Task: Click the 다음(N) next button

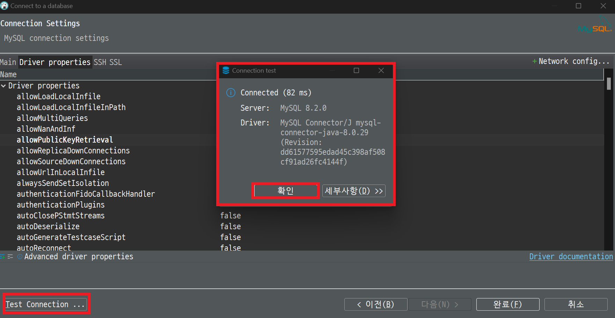Action: (440, 304)
